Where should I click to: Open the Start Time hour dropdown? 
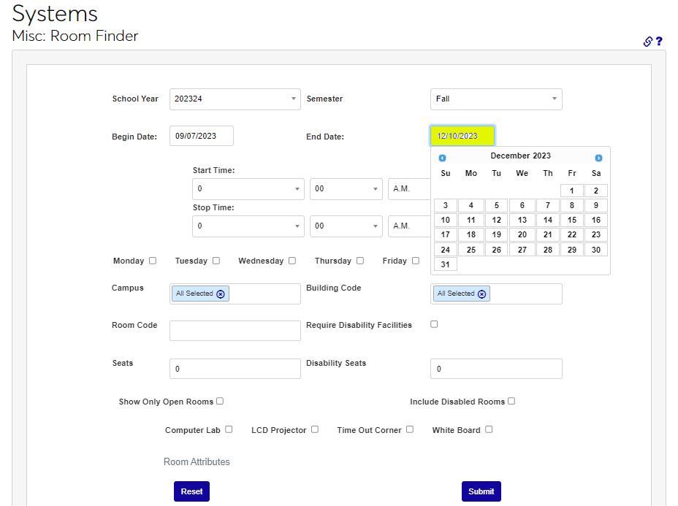248,189
